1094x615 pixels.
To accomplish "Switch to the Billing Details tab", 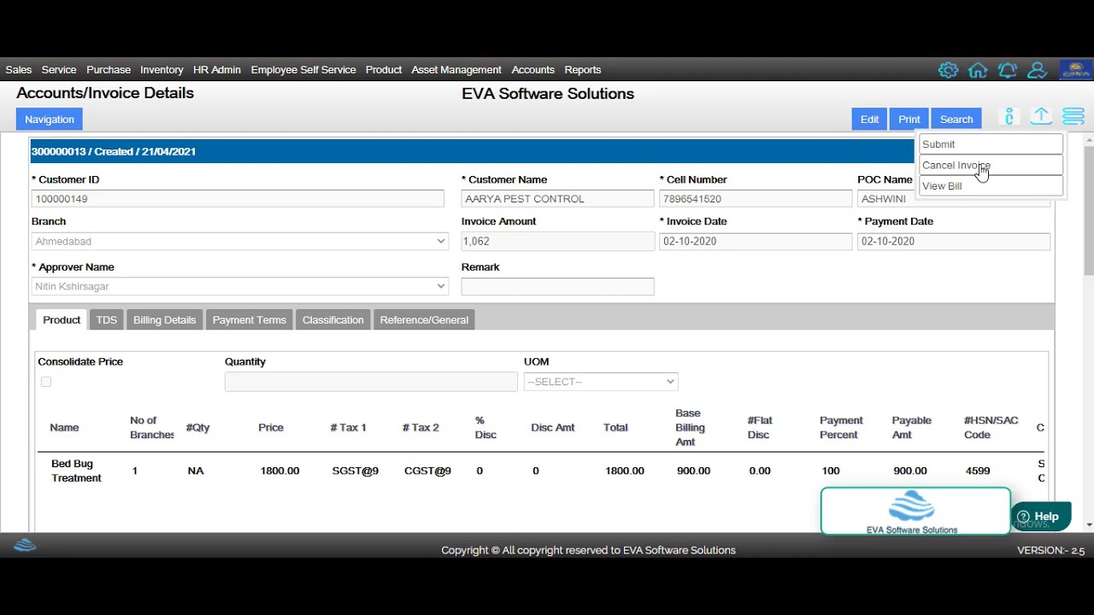I will coord(164,319).
